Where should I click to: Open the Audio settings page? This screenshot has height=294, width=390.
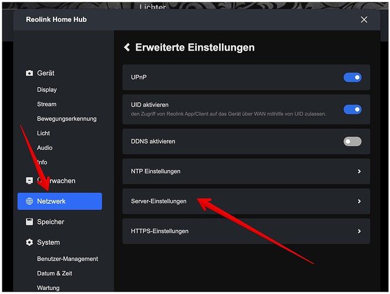(45, 148)
